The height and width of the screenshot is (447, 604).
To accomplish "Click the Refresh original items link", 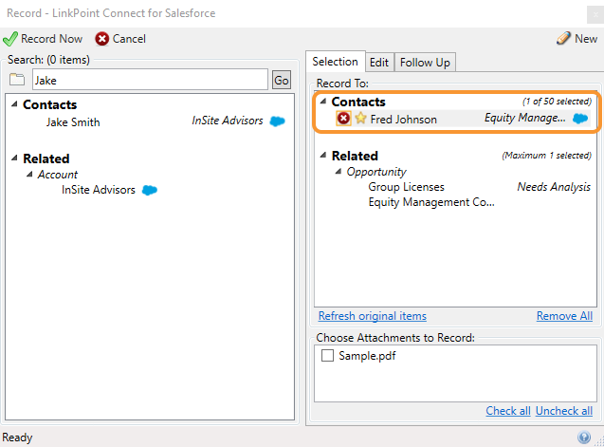I will pos(372,316).
